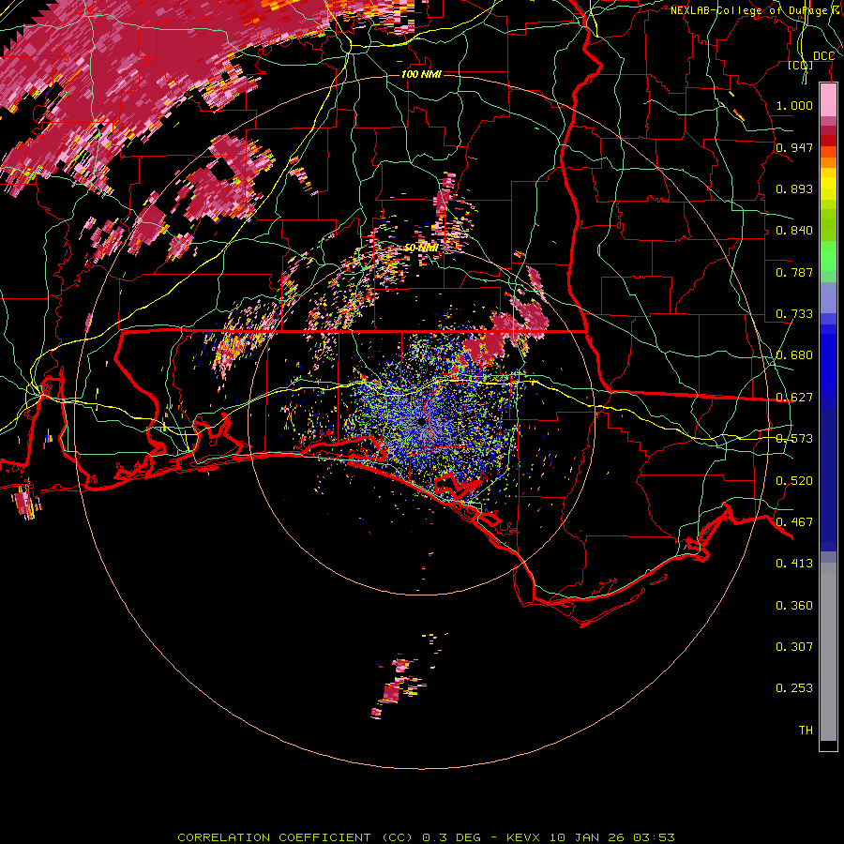Image resolution: width=844 pixels, height=844 pixels.
Task: Pick the gray band on the color scale
Action: coord(828,652)
